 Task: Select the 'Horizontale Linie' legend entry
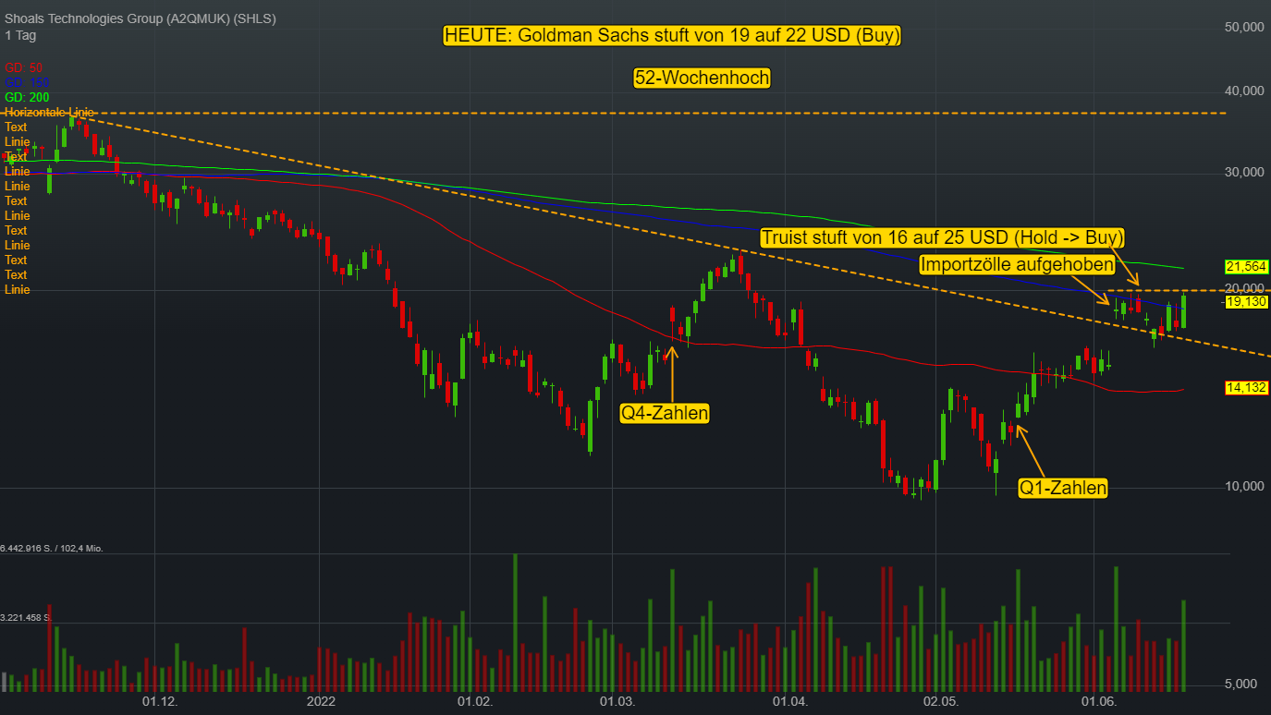pos(49,112)
